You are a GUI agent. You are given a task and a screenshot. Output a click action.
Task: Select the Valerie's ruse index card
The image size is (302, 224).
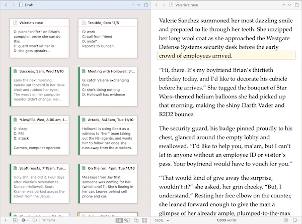tap(39, 38)
